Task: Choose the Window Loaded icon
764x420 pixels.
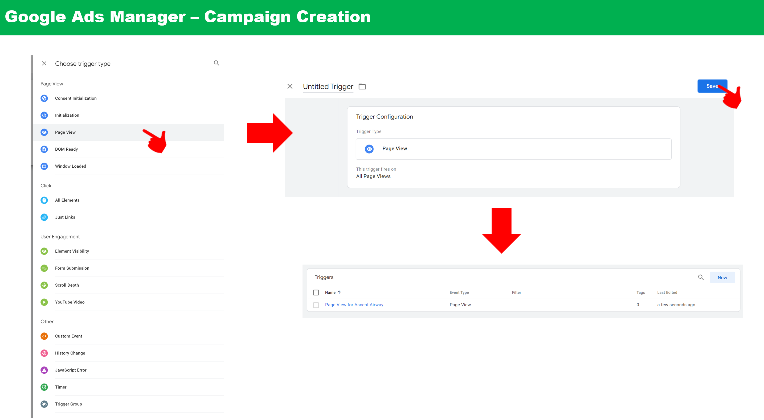Action: point(44,166)
